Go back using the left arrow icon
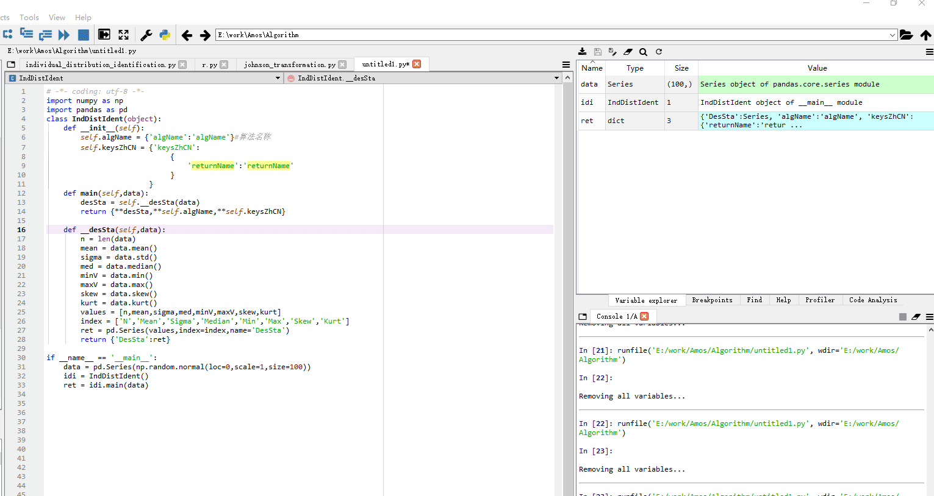934x496 pixels. click(187, 35)
